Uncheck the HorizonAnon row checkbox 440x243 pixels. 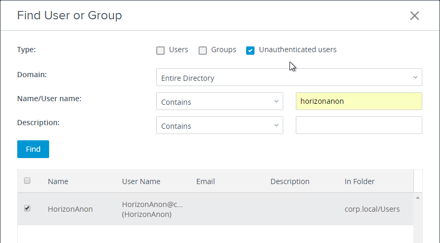click(27, 208)
